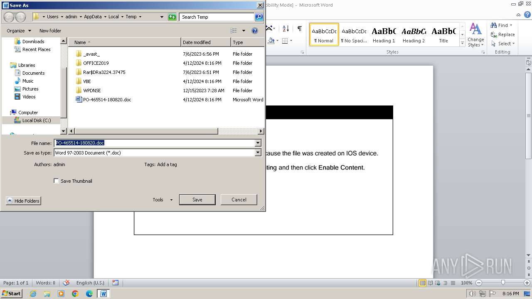Expand the view options dropdown arrow
The height and width of the screenshot is (299, 532).
(x=244, y=31)
